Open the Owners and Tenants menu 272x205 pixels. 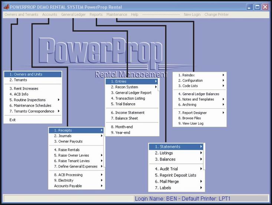pos(21,14)
